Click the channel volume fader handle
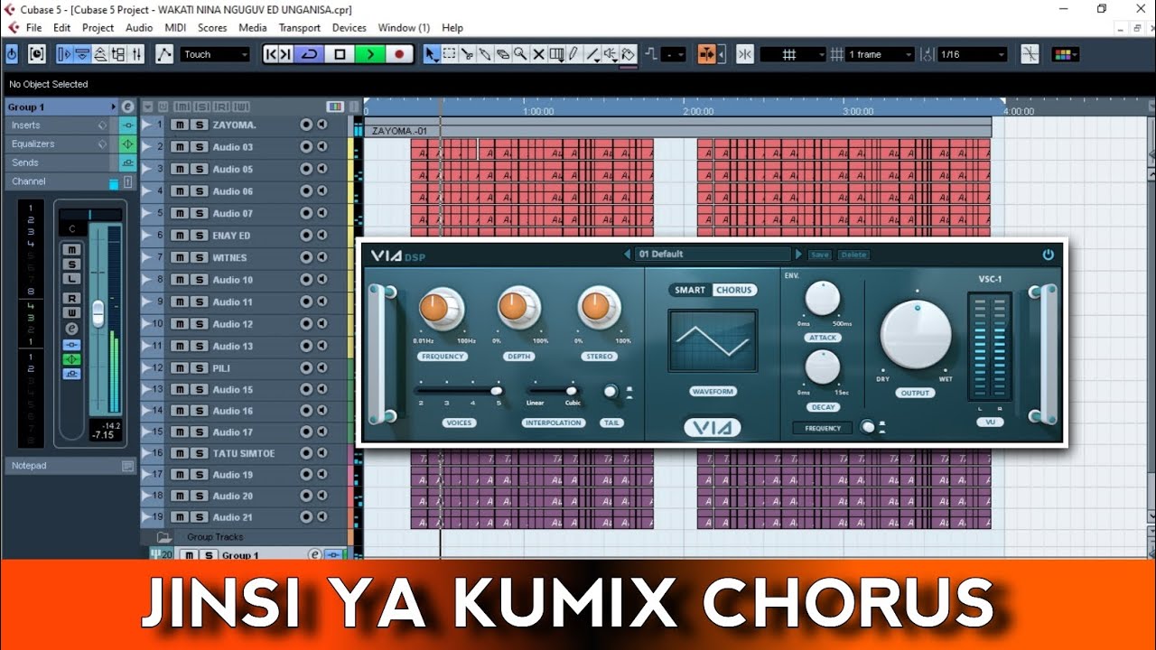The image size is (1156, 650). (98, 313)
